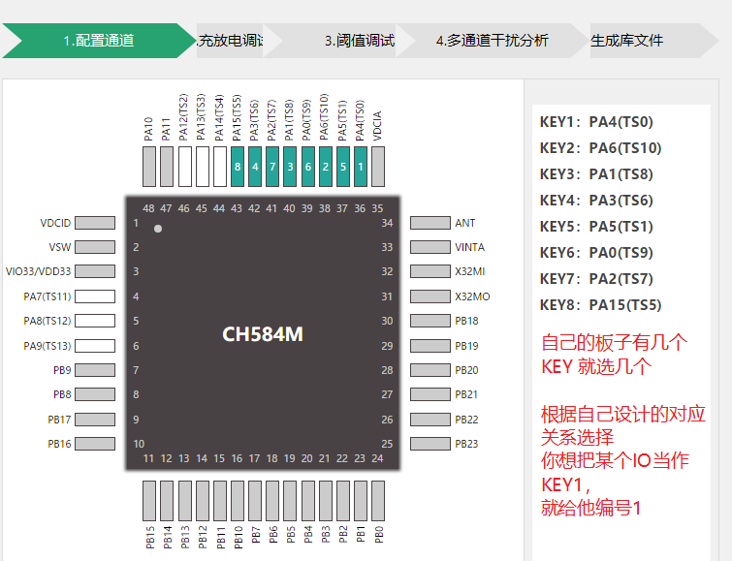Select the KEY4: PA3(TS6) entry
732x561 pixels.
[x=596, y=201]
